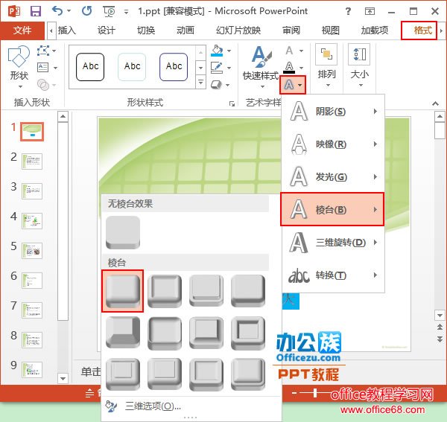Select slide 5 thumbnail
This screenshot has width=447, height=422.
tap(32, 251)
